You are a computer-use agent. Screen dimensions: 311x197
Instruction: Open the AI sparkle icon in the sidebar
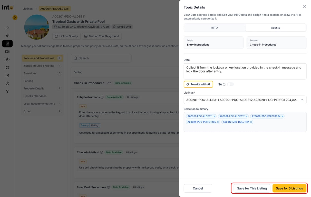[x=7, y=36]
